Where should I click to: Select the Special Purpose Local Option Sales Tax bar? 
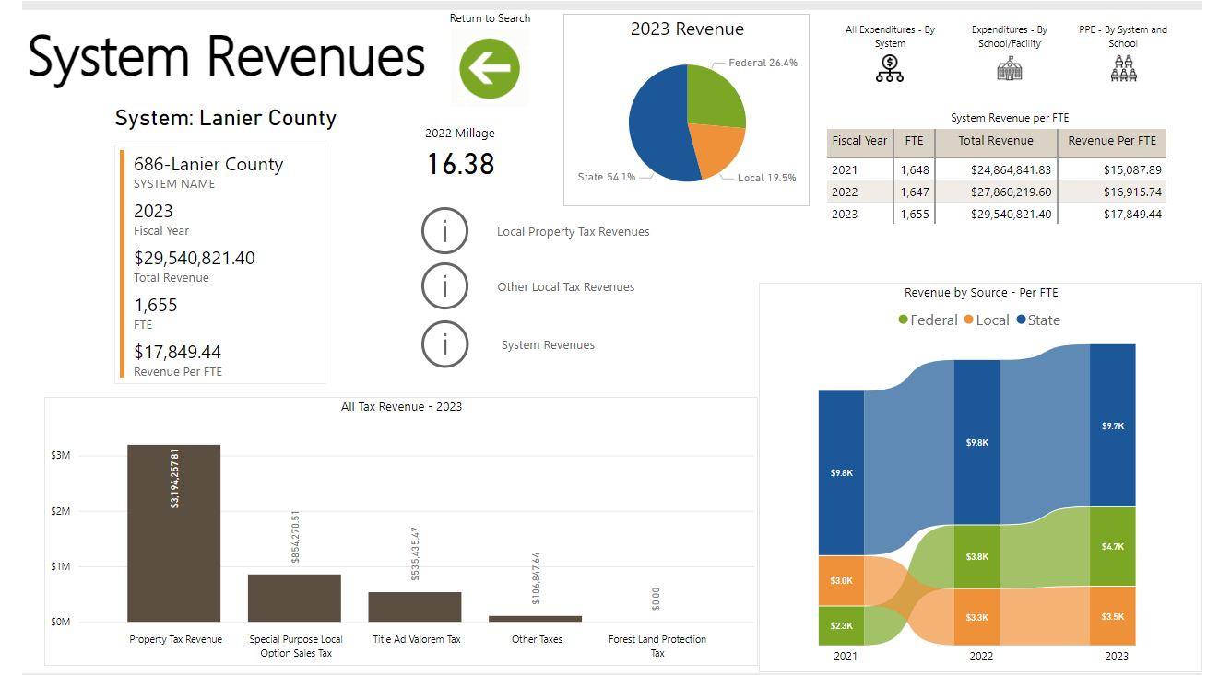coord(294,598)
